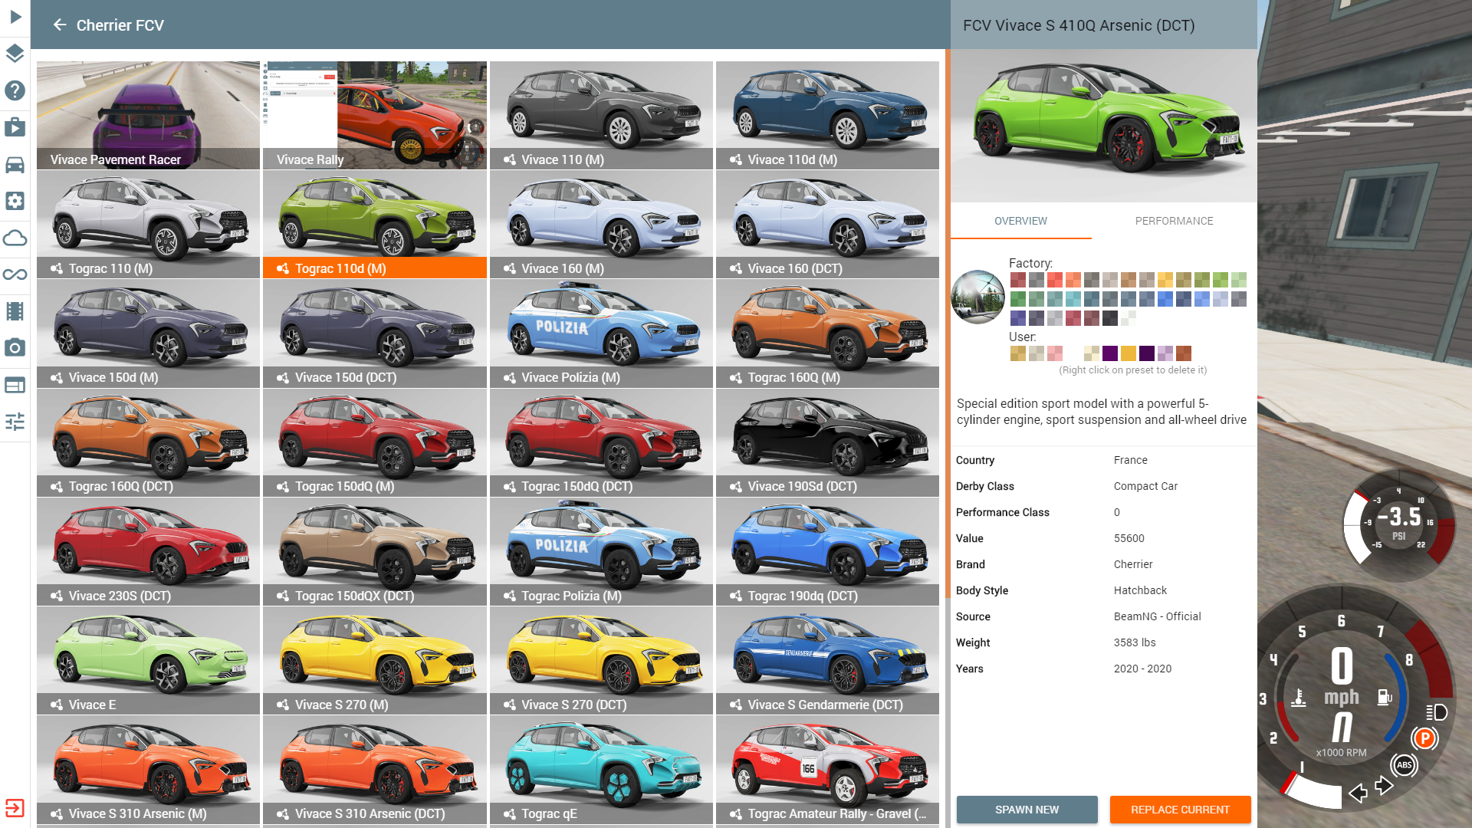Click the config icon beside Tograc 150dQX (DCT)
This screenshot has height=828, width=1472.
(283, 596)
